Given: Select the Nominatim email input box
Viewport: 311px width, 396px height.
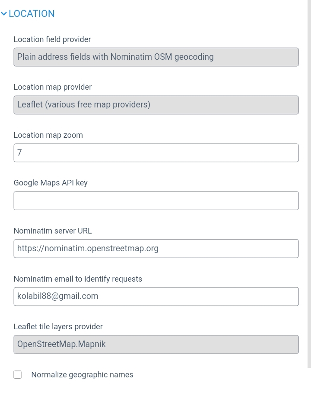Looking at the screenshot, I should (x=156, y=296).
